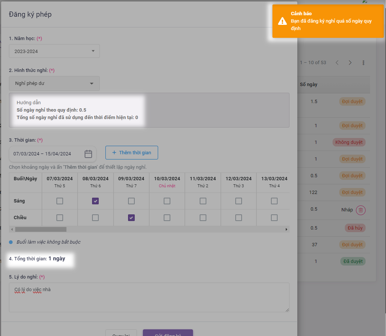Click the warning triangle icon in alert

pos(282,21)
